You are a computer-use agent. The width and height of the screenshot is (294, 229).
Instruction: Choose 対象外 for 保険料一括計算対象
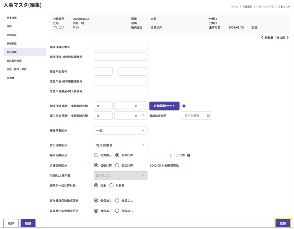(111, 186)
